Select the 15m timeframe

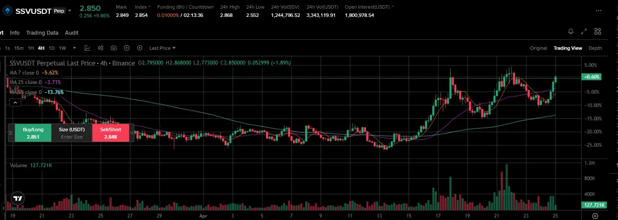click(x=19, y=48)
